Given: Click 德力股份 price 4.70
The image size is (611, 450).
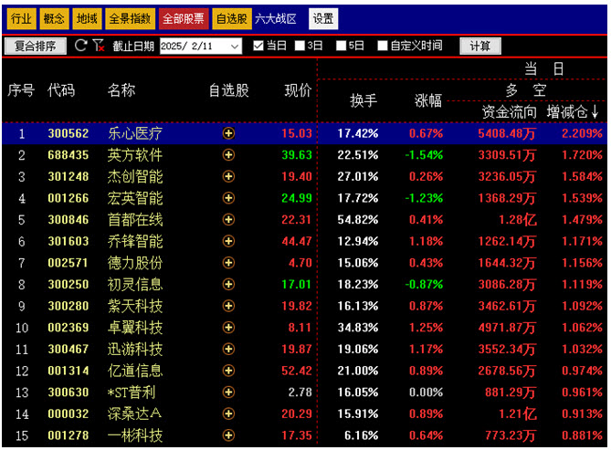Looking at the screenshot, I should click(300, 263).
